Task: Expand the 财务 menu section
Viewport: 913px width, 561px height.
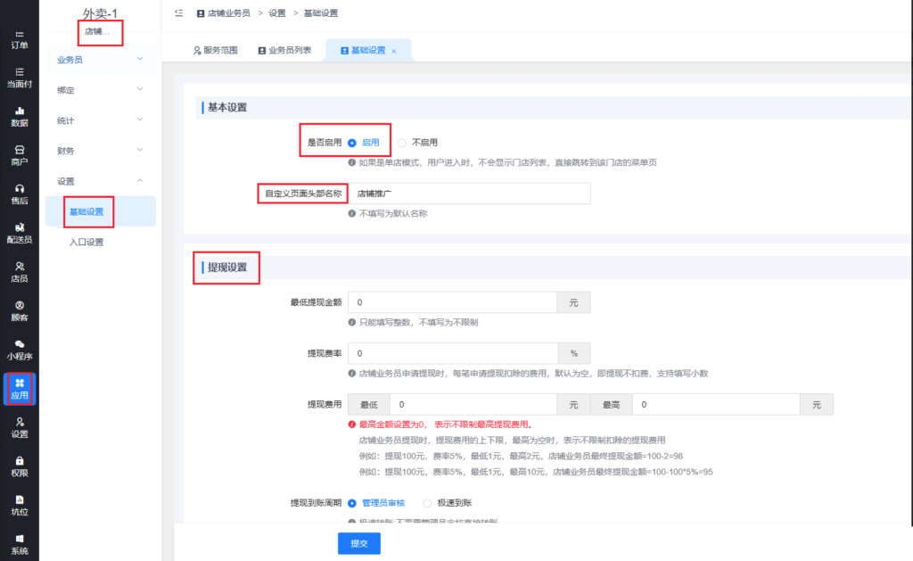Action: point(100,151)
